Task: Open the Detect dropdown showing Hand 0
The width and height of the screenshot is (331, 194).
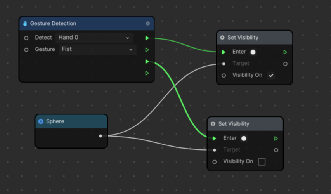Action: pos(94,38)
